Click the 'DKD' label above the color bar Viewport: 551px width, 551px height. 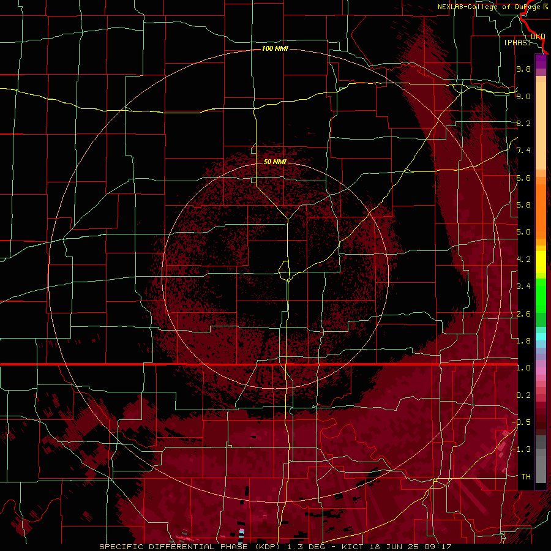(538, 37)
